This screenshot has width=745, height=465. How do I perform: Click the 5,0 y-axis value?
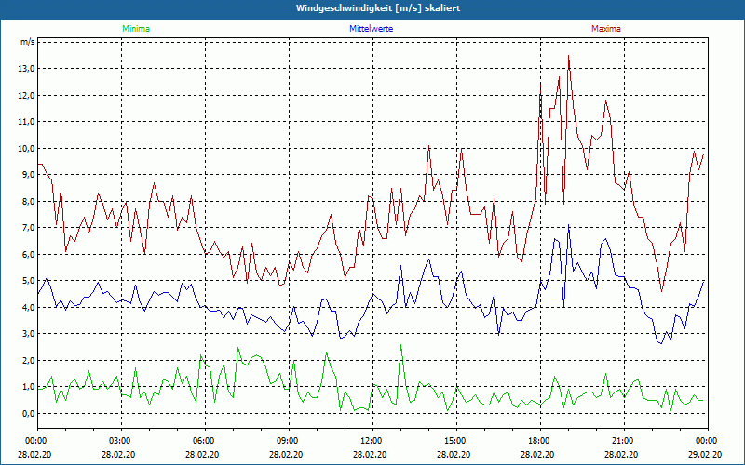coord(30,281)
